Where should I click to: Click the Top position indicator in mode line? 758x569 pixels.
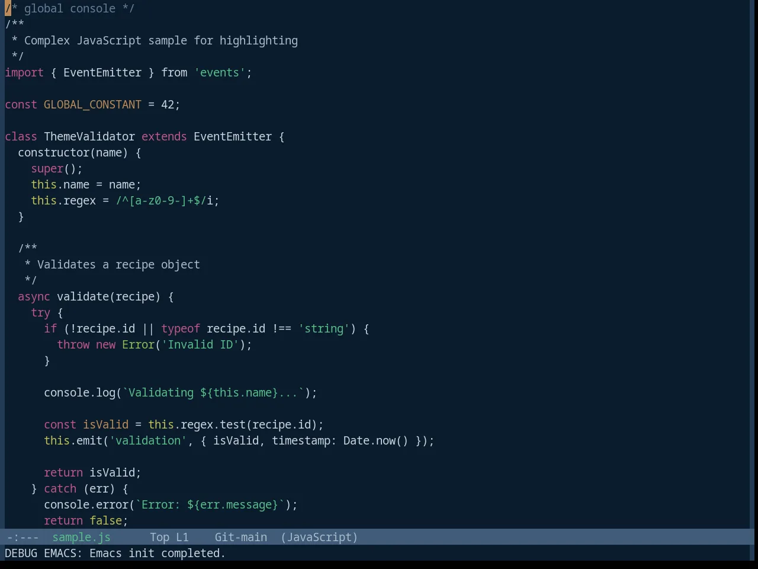click(159, 537)
